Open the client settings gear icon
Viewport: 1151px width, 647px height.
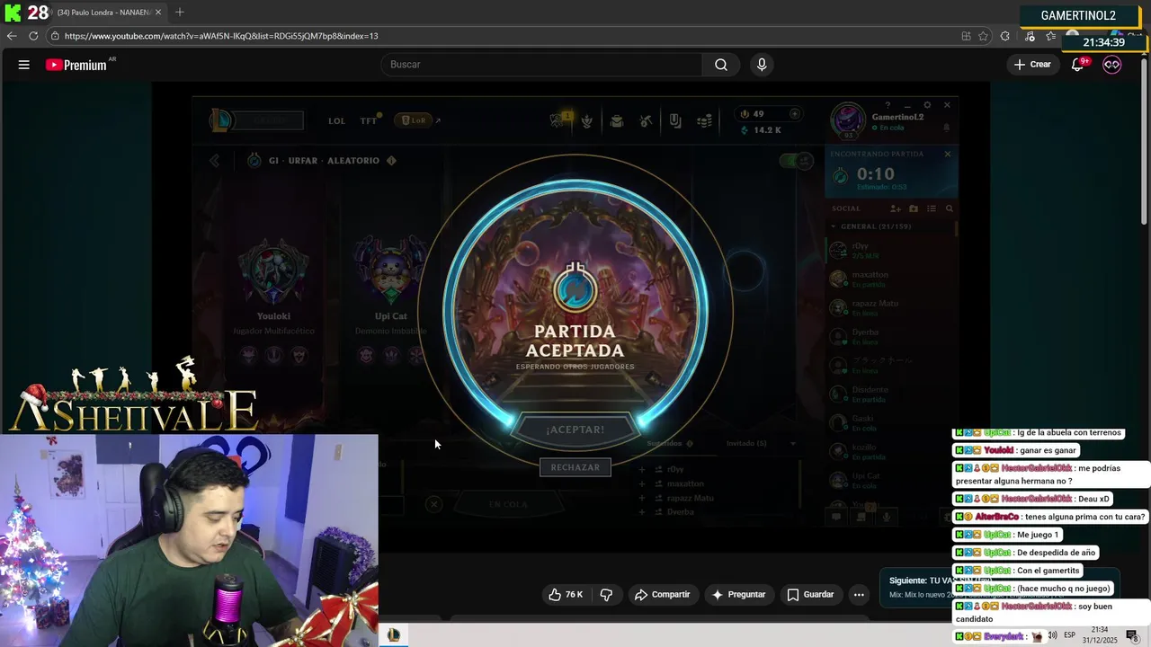pyautogui.click(x=927, y=105)
